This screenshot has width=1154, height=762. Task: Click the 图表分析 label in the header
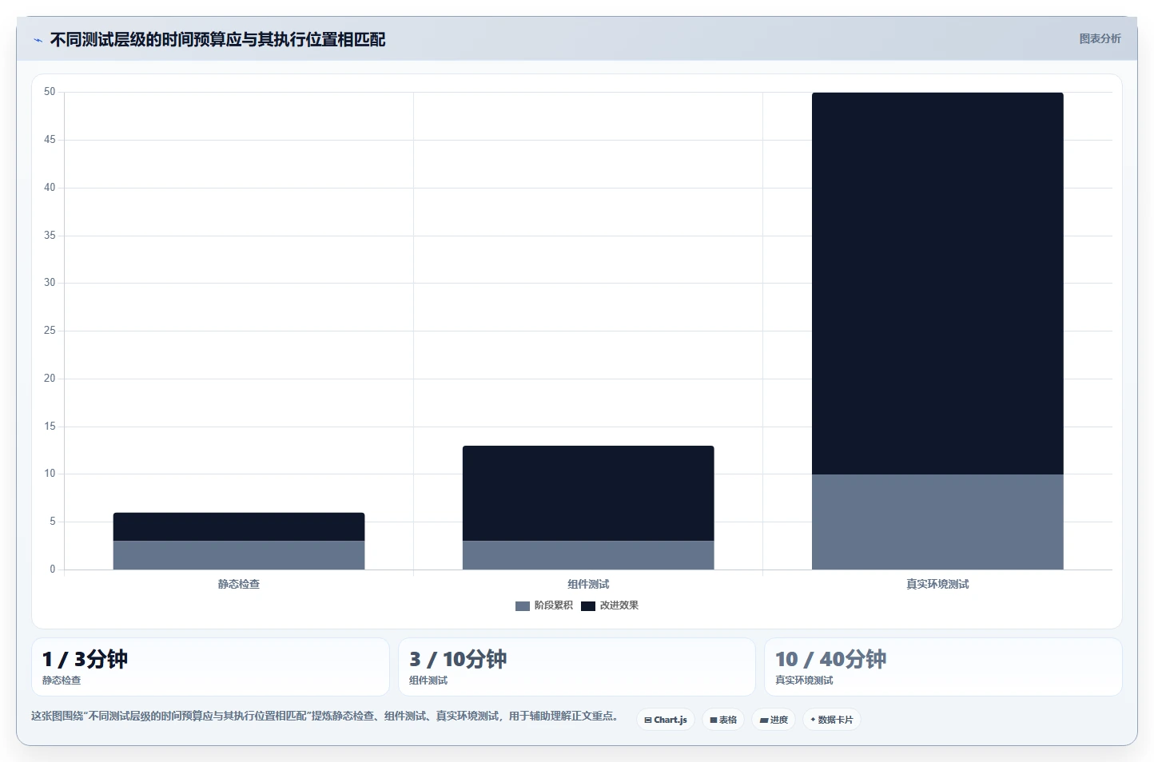click(1100, 38)
